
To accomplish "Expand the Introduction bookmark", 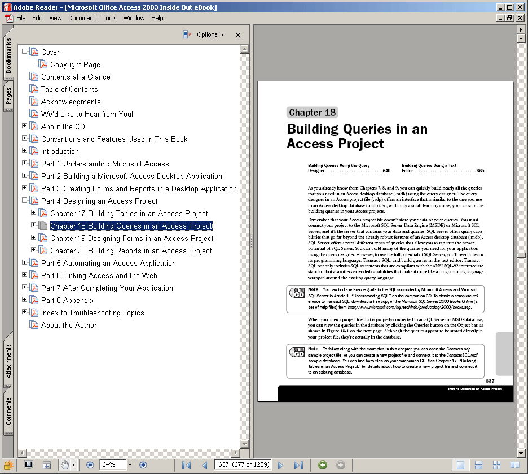I will click(25, 151).
